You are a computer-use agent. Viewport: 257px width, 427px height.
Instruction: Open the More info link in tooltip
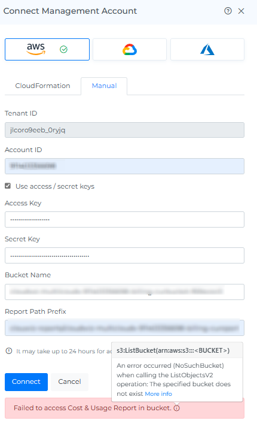158,394
